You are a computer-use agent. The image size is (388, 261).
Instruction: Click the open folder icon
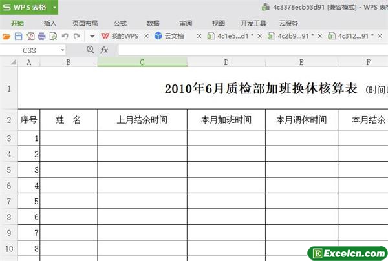click(6, 36)
